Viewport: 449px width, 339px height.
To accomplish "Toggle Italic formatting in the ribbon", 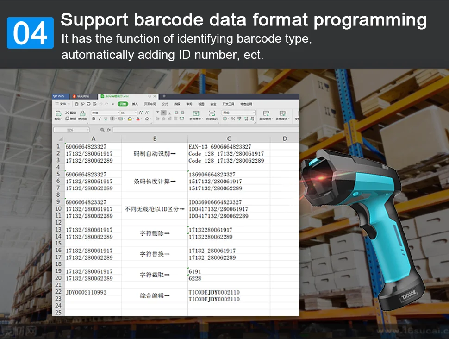I will (x=100, y=119).
